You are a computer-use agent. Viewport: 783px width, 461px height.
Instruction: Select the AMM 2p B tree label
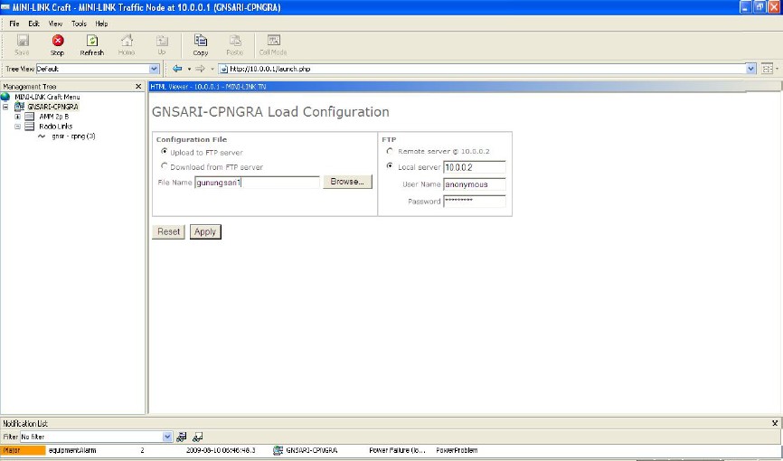(54, 117)
